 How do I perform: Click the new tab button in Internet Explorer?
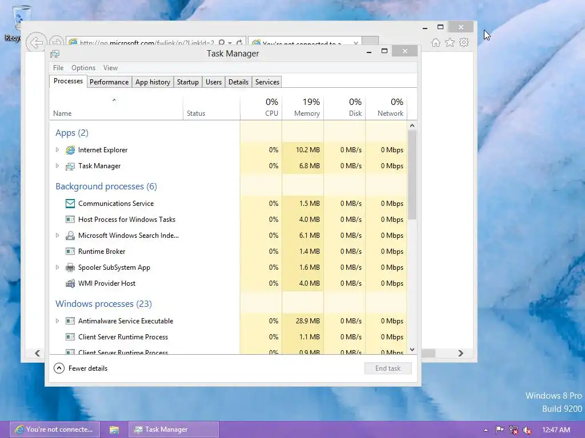[370, 41]
